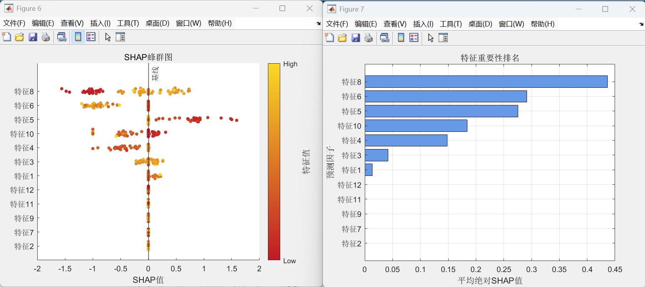
Task: Open the 插入(I) menu in Figure 7
Action: tap(423, 24)
